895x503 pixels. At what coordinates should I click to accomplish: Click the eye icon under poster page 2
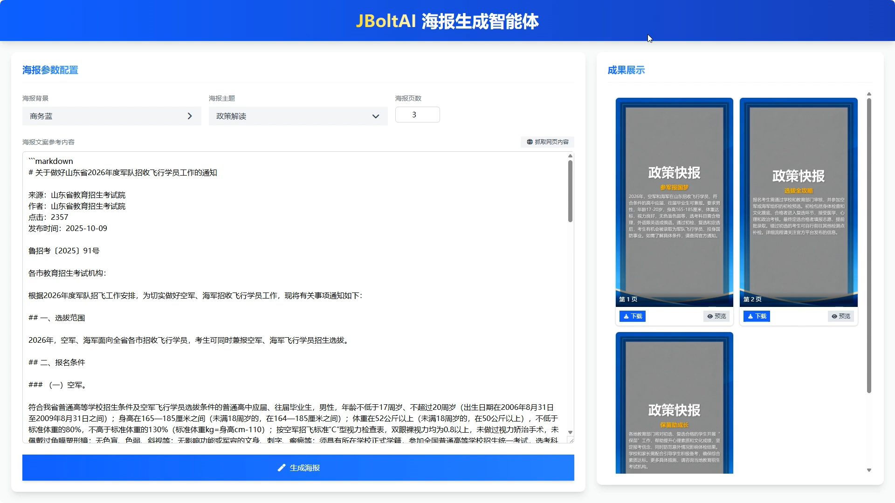point(834,316)
